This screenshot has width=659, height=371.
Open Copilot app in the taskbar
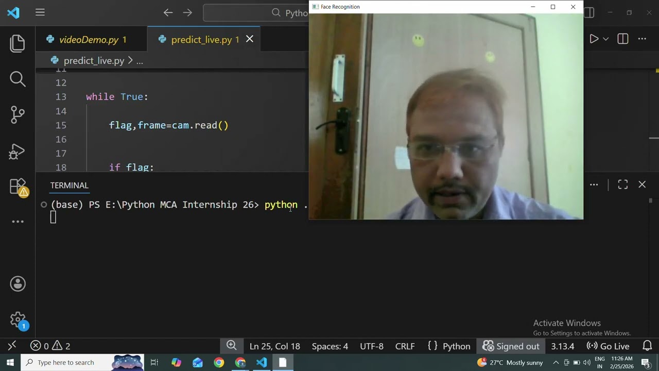(176, 362)
